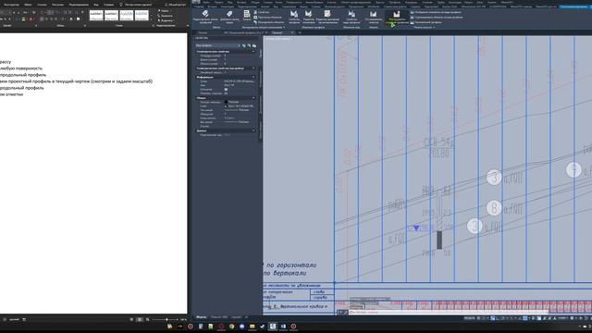
Task: Open the Справка tab in Word
Action: [x=109, y=5]
